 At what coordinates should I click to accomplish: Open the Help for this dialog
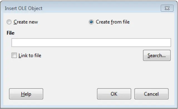point(26,94)
